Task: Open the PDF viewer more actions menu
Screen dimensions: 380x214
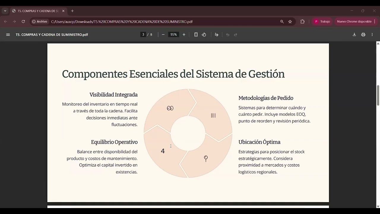Action: [372, 35]
